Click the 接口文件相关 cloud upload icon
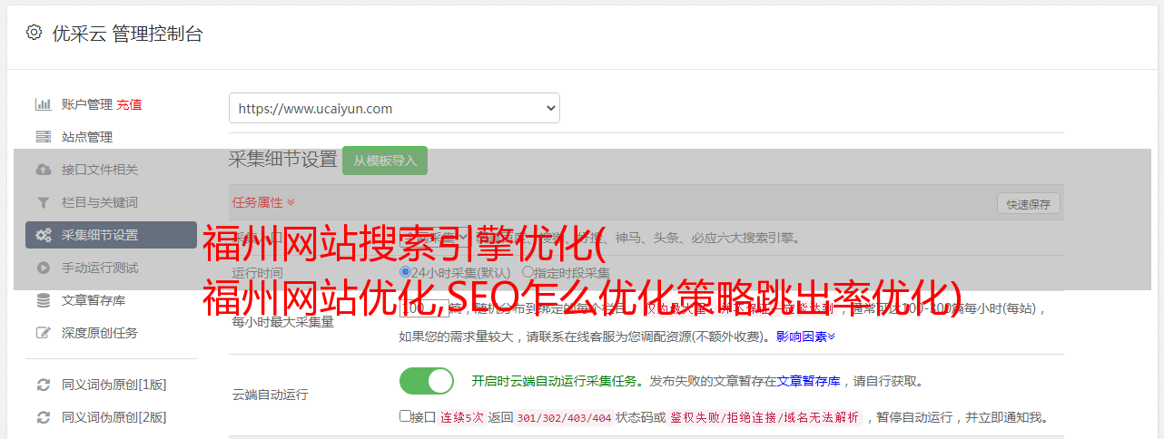The width and height of the screenshot is (1164, 439). [x=43, y=170]
